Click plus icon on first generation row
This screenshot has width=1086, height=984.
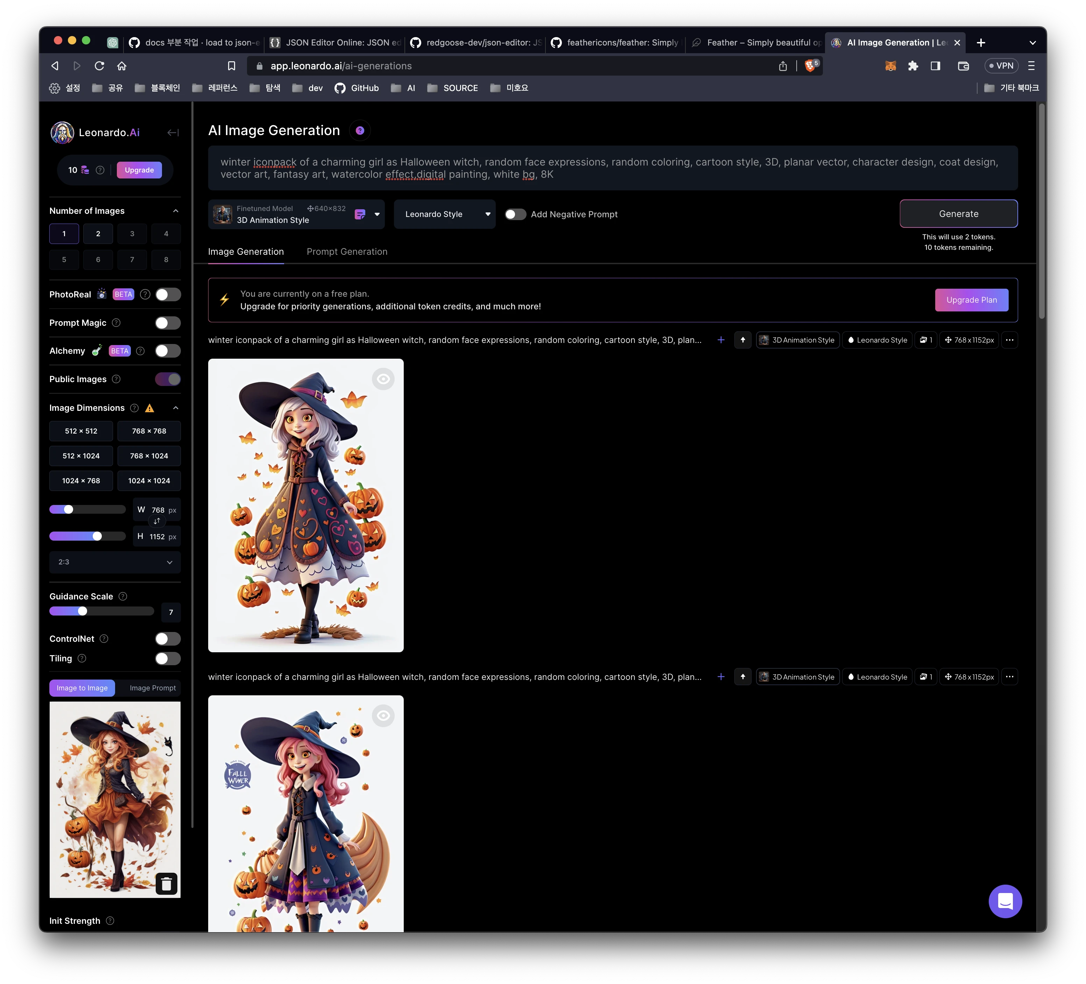click(x=721, y=340)
